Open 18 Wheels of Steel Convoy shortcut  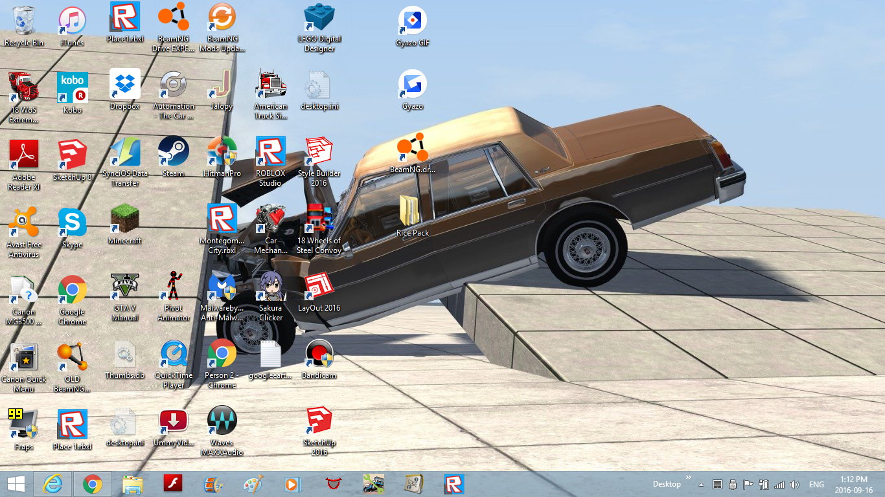[x=319, y=229]
